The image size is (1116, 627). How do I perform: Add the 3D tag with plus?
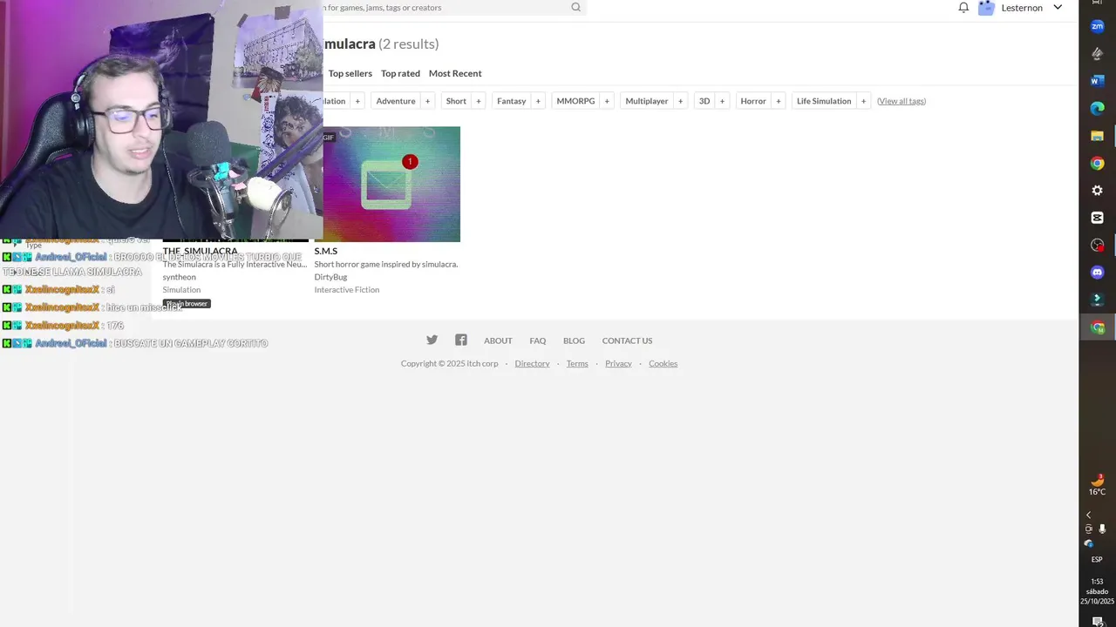click(x=722, y=101)
